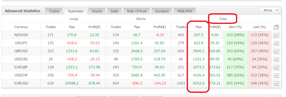Open the chart icon for USDCAD row

pos(276,59)
